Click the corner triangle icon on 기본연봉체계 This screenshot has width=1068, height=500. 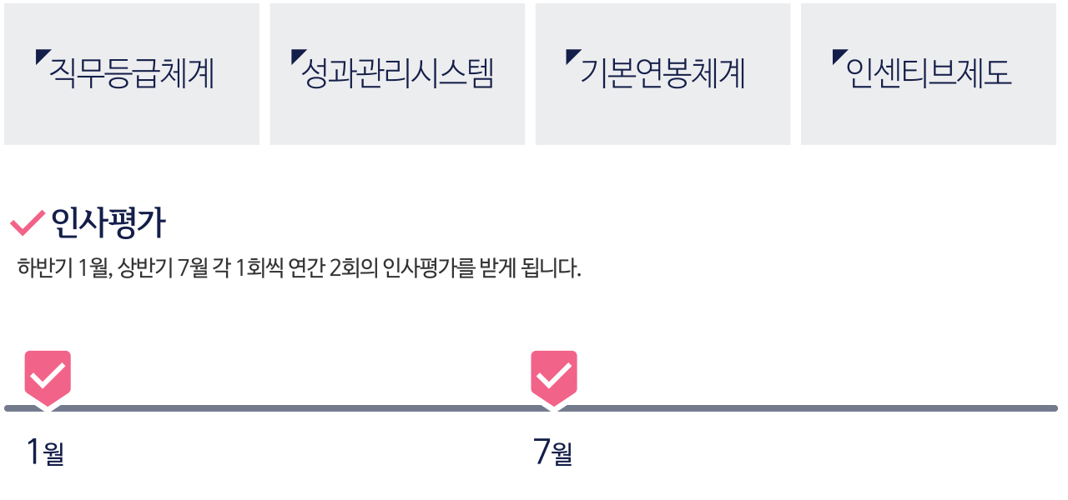coord(571,56)
